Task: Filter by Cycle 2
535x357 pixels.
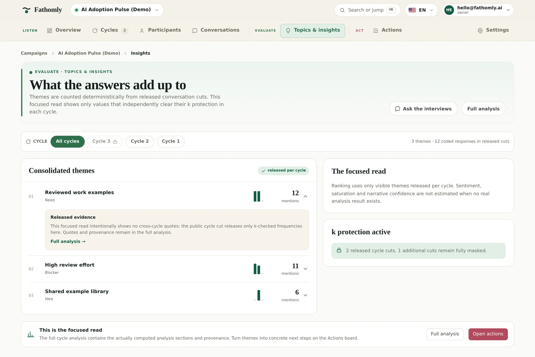Action: coord(140,142)
